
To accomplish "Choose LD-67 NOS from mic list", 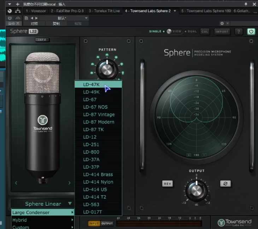I will pos(98,107).
